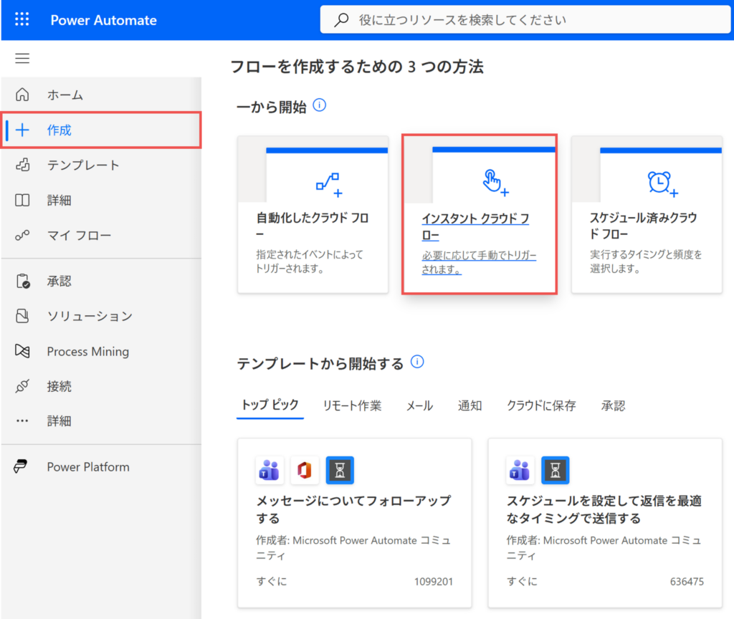This screenshot has height=619, width=734.
Task: Click the Process Mining icon
Action: pyautogui.click(x=22, y=352)
